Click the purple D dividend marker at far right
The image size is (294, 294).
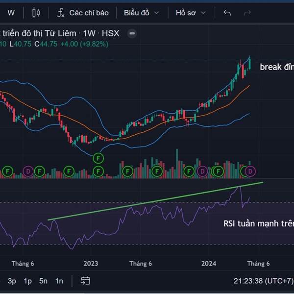(250, 171)
